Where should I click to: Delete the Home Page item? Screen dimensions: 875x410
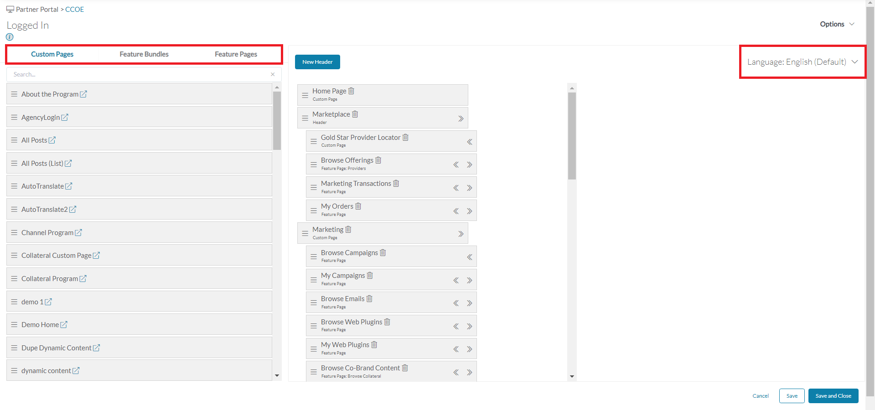(351, 91)
